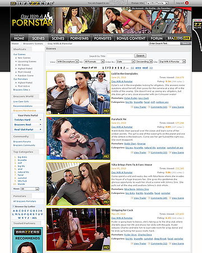This screenshot has height=253, width=202.
Task: Open the All Formats HD dropdown
Action: (94, 61)
